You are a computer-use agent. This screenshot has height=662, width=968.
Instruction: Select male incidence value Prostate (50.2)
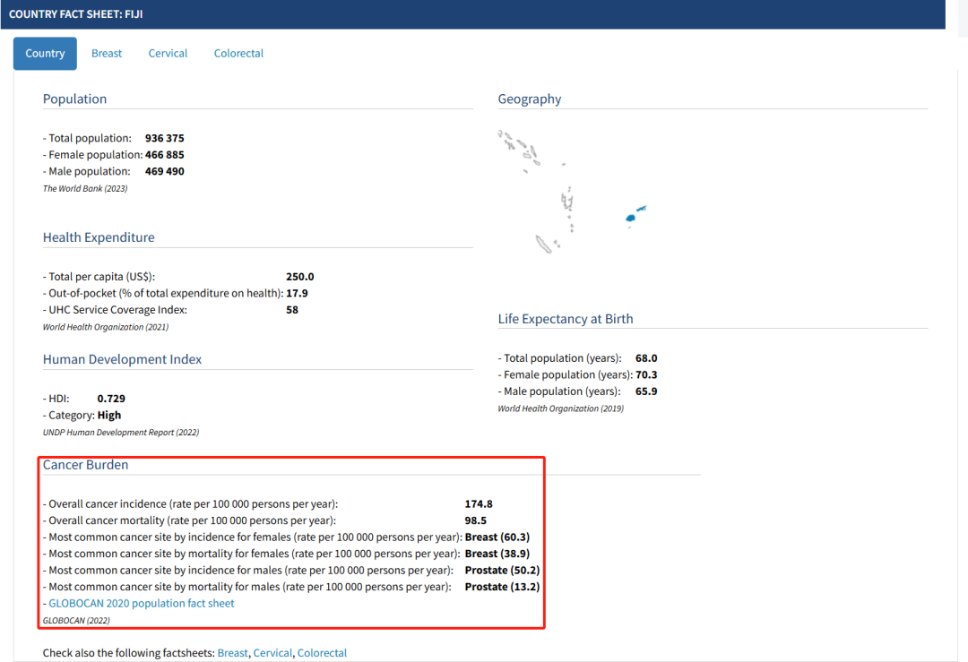pos(502,571)
